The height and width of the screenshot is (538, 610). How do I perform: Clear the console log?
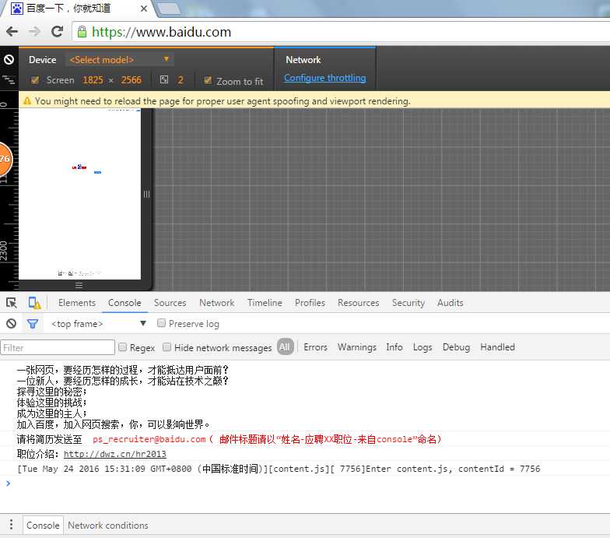point(11,324)
